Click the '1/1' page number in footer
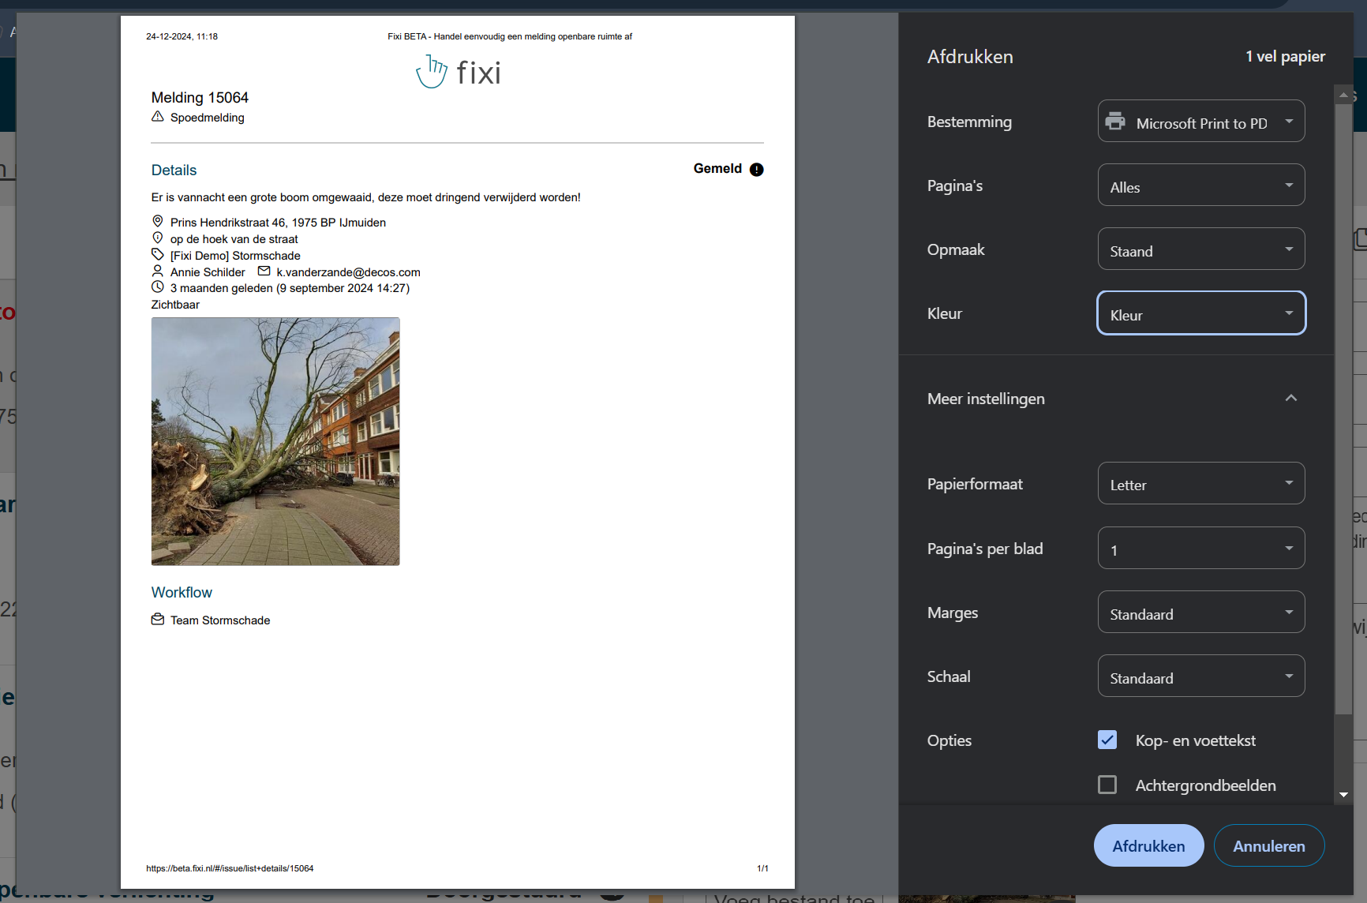1367x903 pixels. tap(762, 868)
